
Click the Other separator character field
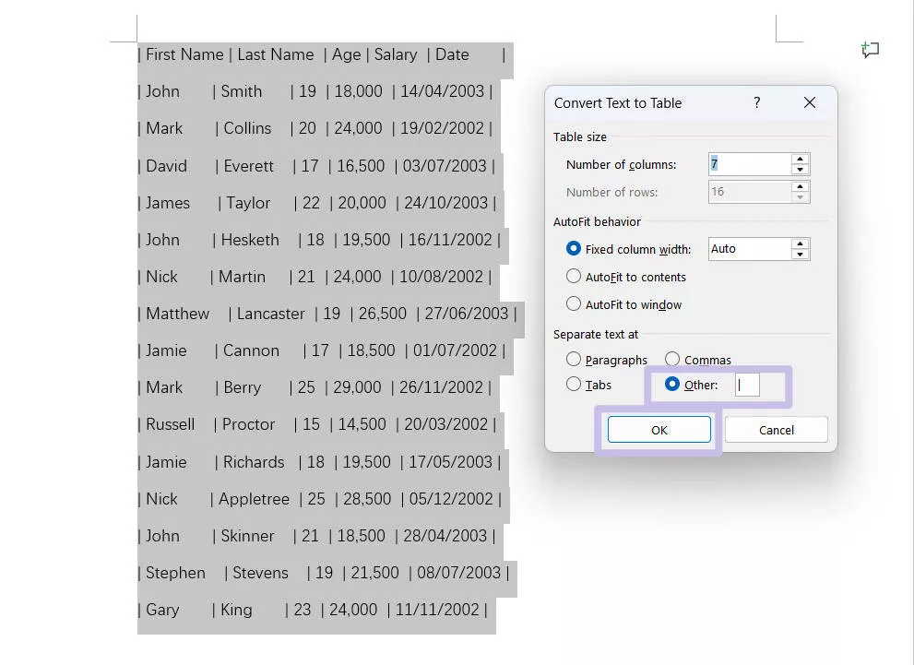point(747,385)
